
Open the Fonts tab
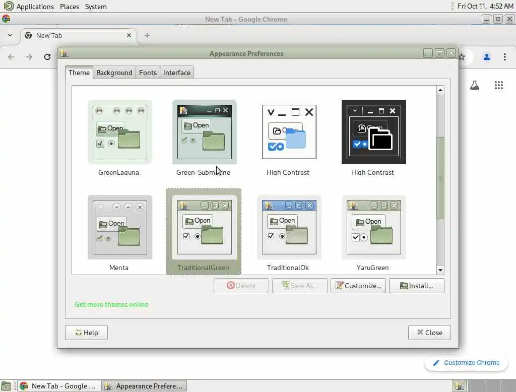[148, 73]
